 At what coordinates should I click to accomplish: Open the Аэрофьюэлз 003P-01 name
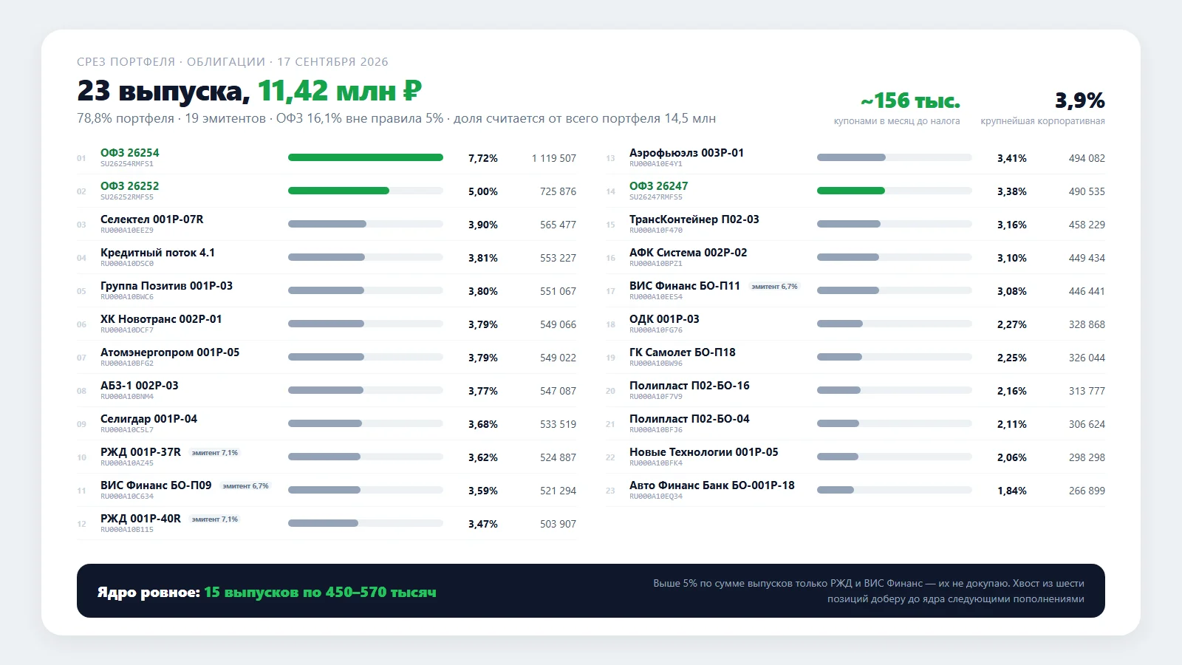tap(687, 153)
